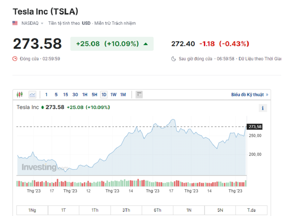Select the 1W chart interval
The width and height of the screenshot is (296, 216).
click(x=113, y=95)
